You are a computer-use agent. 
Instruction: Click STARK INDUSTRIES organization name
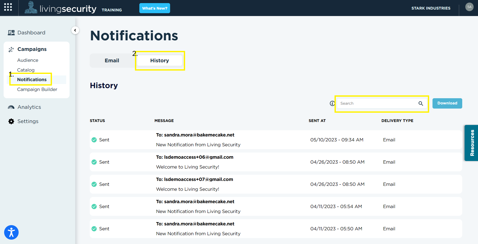tap(431, 8)
